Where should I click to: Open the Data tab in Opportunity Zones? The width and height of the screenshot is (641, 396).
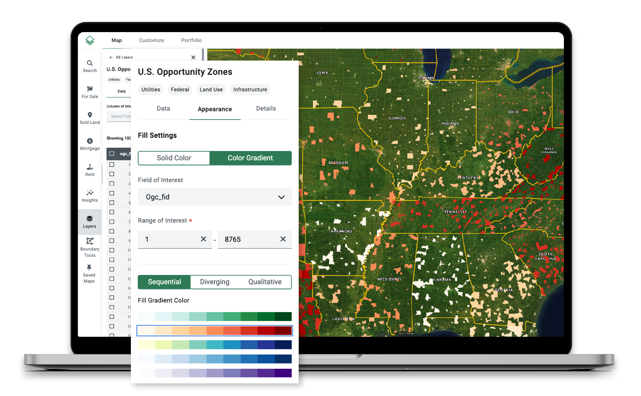click(163, 108)
